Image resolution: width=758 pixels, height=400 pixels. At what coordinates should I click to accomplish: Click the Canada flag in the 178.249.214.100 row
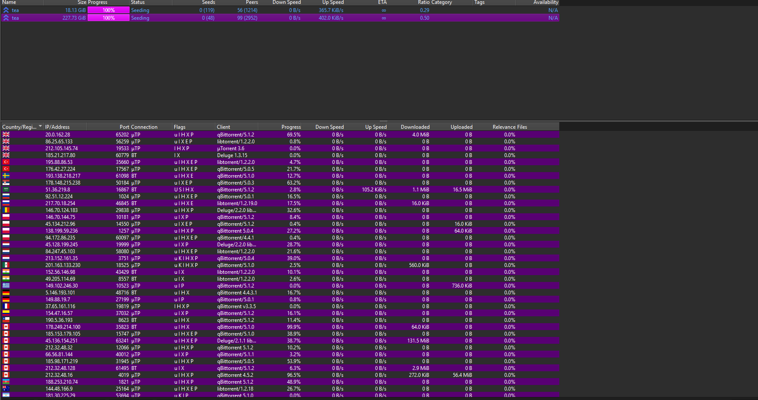6,327
